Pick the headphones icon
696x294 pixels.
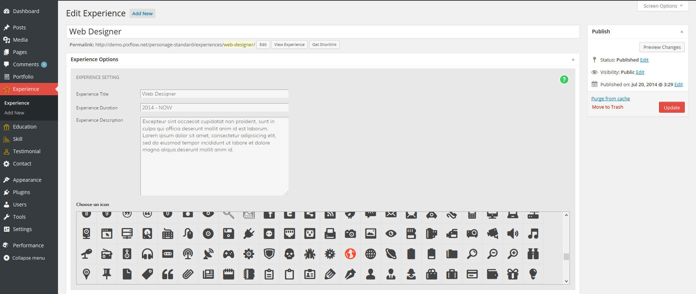click(147, 254)
